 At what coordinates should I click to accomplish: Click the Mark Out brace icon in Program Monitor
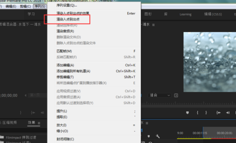(x=206, y=112)
